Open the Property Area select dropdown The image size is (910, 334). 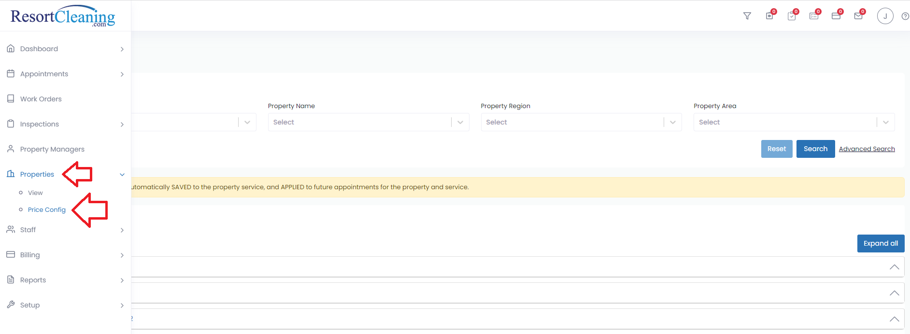794,122
